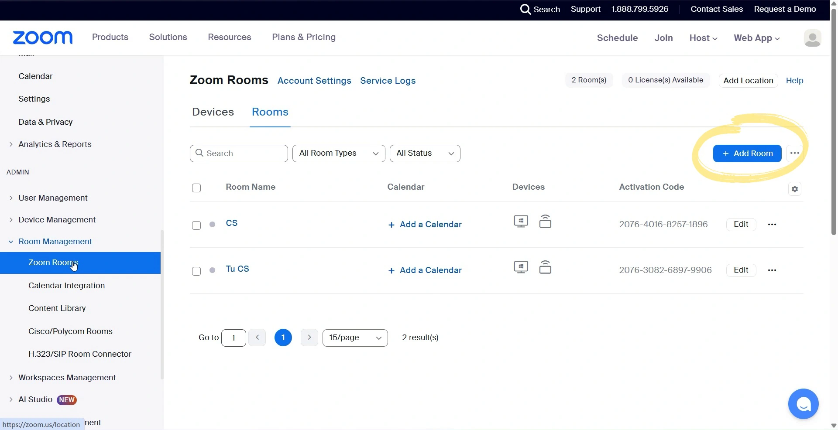Open the Tu CS room name link
This screenshot has width=838, height=430.
(x=237, y=269)
